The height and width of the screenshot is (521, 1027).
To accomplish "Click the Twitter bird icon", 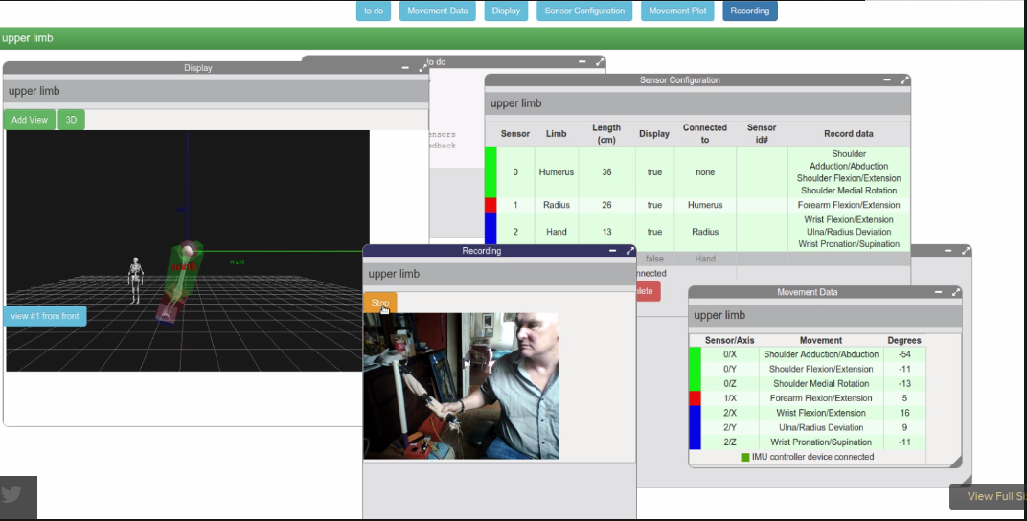I will (x=12, y=494).
